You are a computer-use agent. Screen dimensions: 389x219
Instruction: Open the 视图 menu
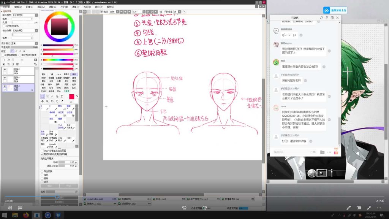tap(87, 7)
